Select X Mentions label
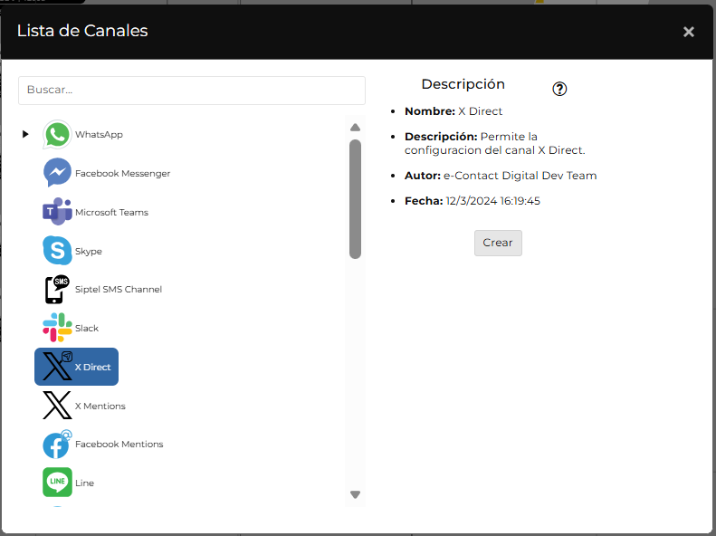 click(x=100, y=406)
